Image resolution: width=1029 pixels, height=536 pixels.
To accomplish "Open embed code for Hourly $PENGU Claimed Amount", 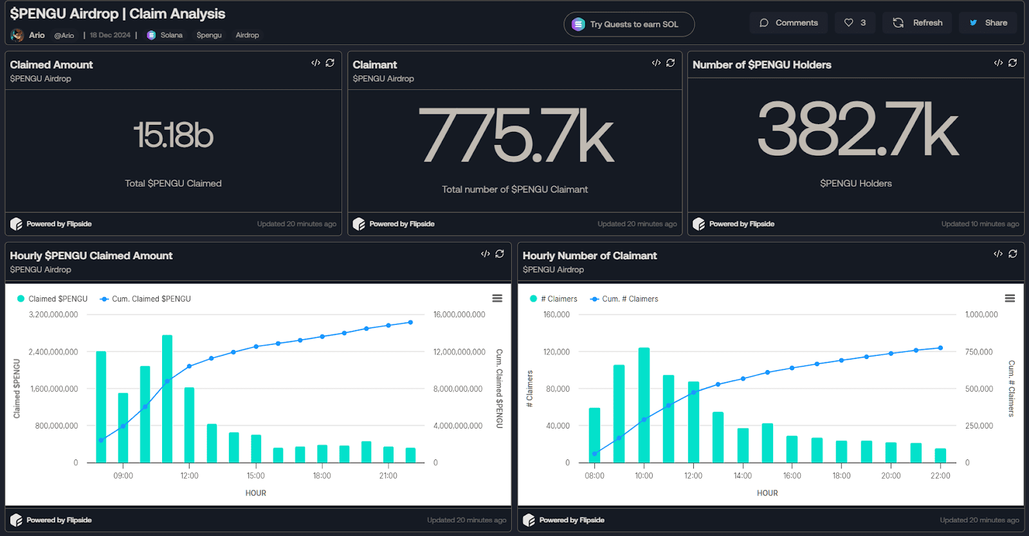I will pos(485,254).
